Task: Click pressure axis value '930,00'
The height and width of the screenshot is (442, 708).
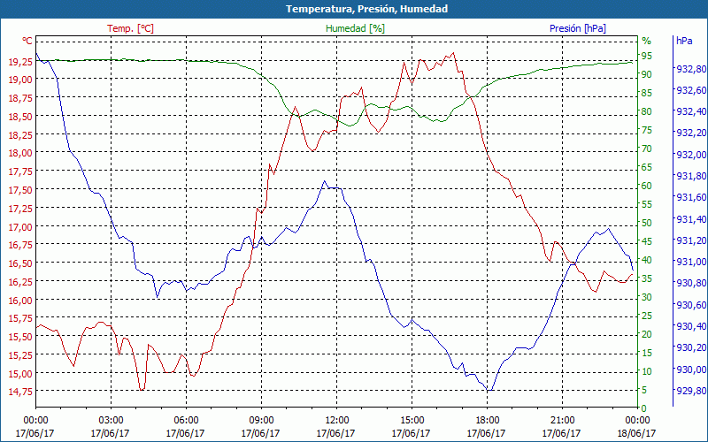Action: 691,370
